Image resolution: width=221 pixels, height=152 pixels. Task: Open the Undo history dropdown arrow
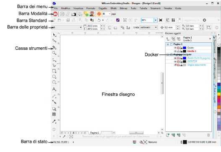tap(103, 20)
